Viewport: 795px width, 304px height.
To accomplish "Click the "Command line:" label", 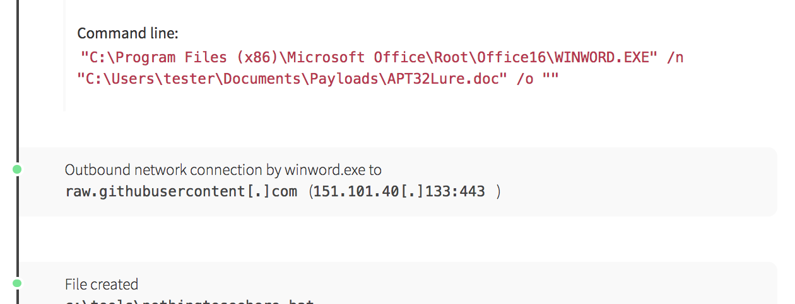I will click(x=128, y=33).
